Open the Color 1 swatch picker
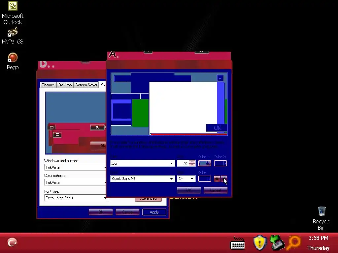Screen dimensions: 338x253 coord(205,163)
